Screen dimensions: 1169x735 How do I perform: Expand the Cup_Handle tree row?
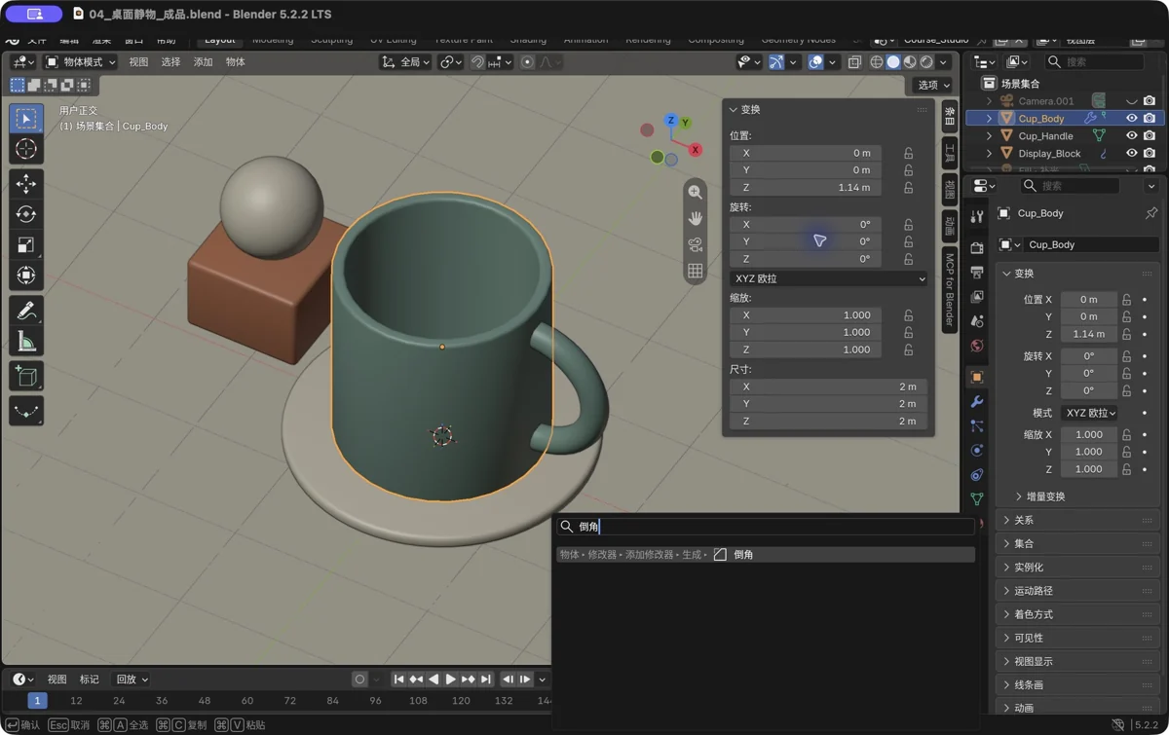coord(990,136)
